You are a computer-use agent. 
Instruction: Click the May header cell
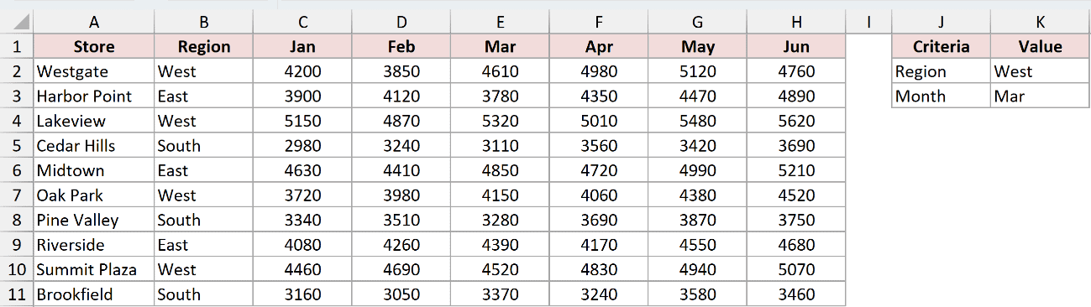(697, 47)
